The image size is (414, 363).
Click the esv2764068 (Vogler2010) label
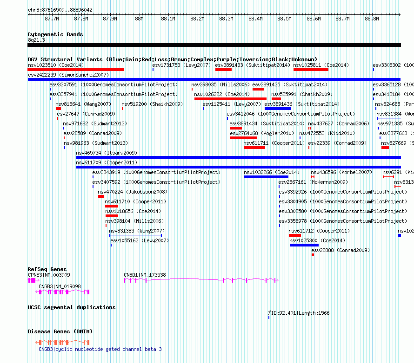pyautogui.click(x=262, y=133)
